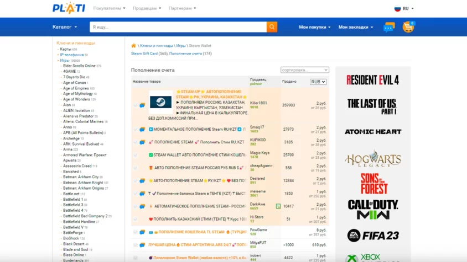Open Call of Duty MWII banner
This screenshot has height=262, width=467.
point(373,210)
